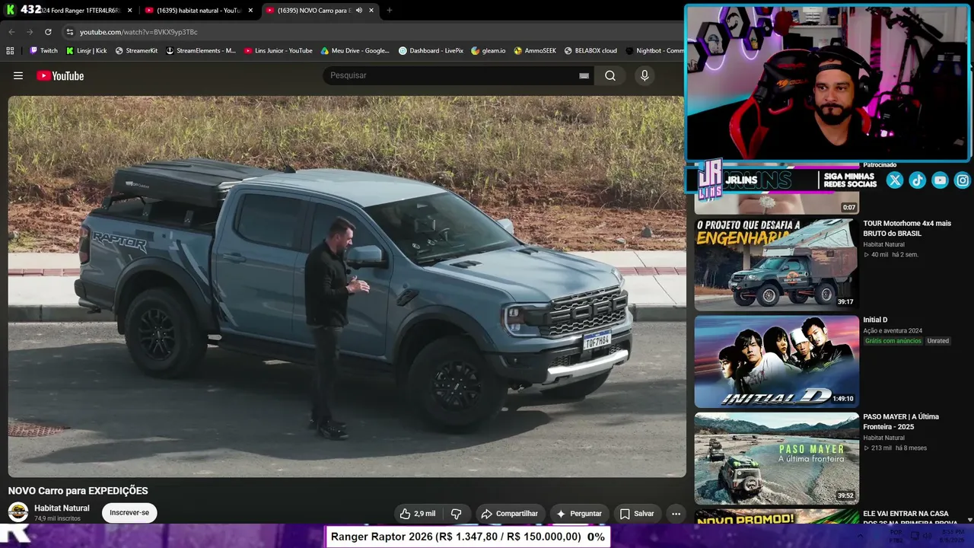Open the Habitat Natural channel avatar
This screenshot has width=974, height=548.
(18, 513)
